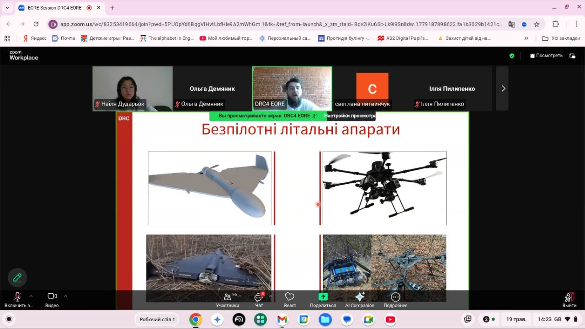The height and width of the screenshot is (329, 585).
Task: Open the View (Посмотреть) menu
Action: (x=546, y=56)
